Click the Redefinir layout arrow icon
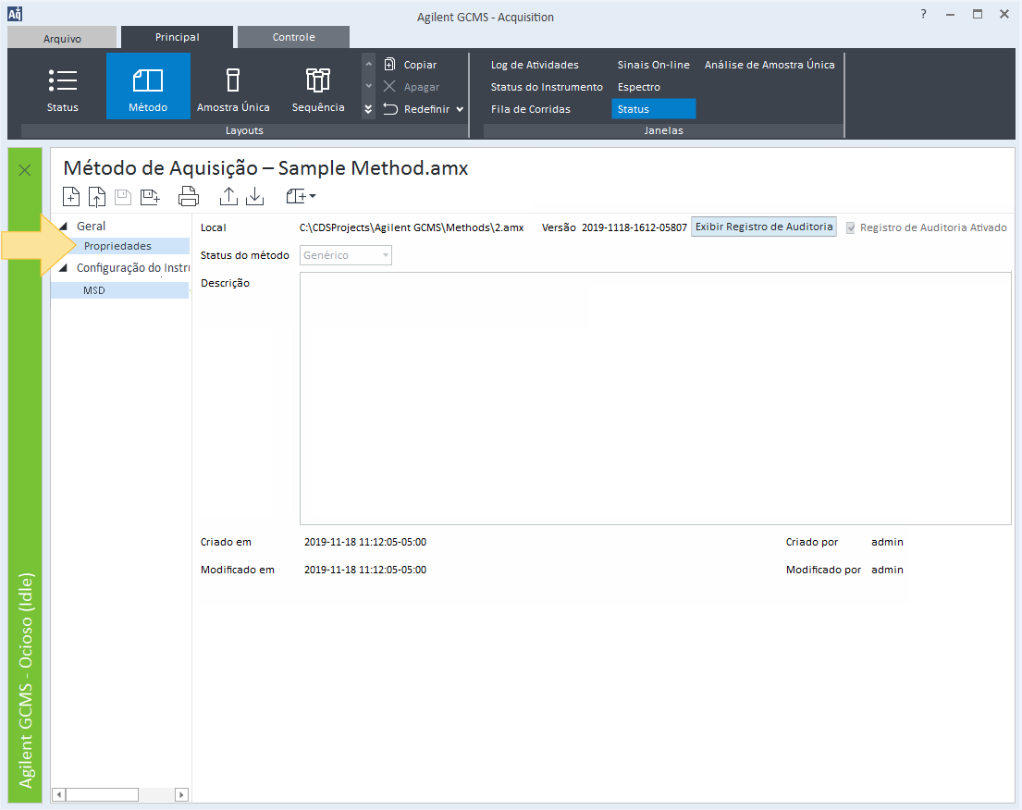This screenshot has height=810, width=1022. click(x=390, y=109)
